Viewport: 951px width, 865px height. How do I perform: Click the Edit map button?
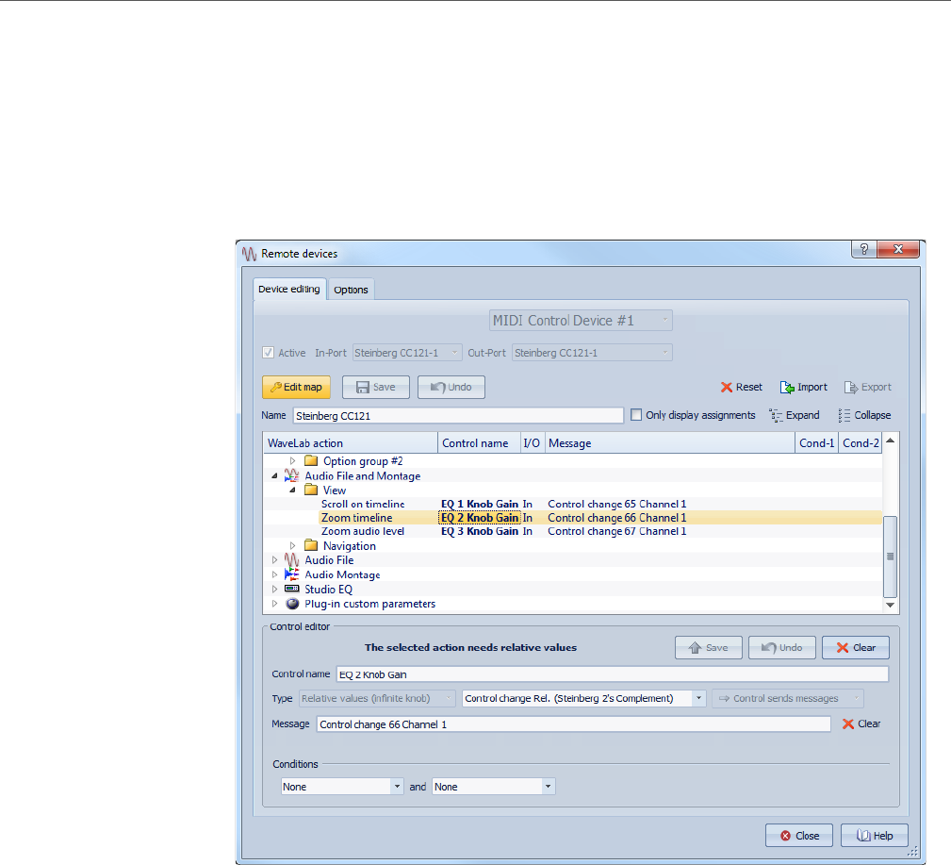point(296,388)
